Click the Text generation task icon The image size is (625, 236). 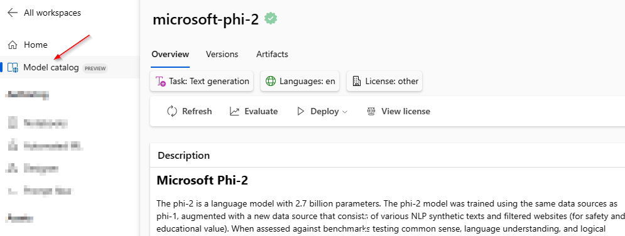pos(161,82)
